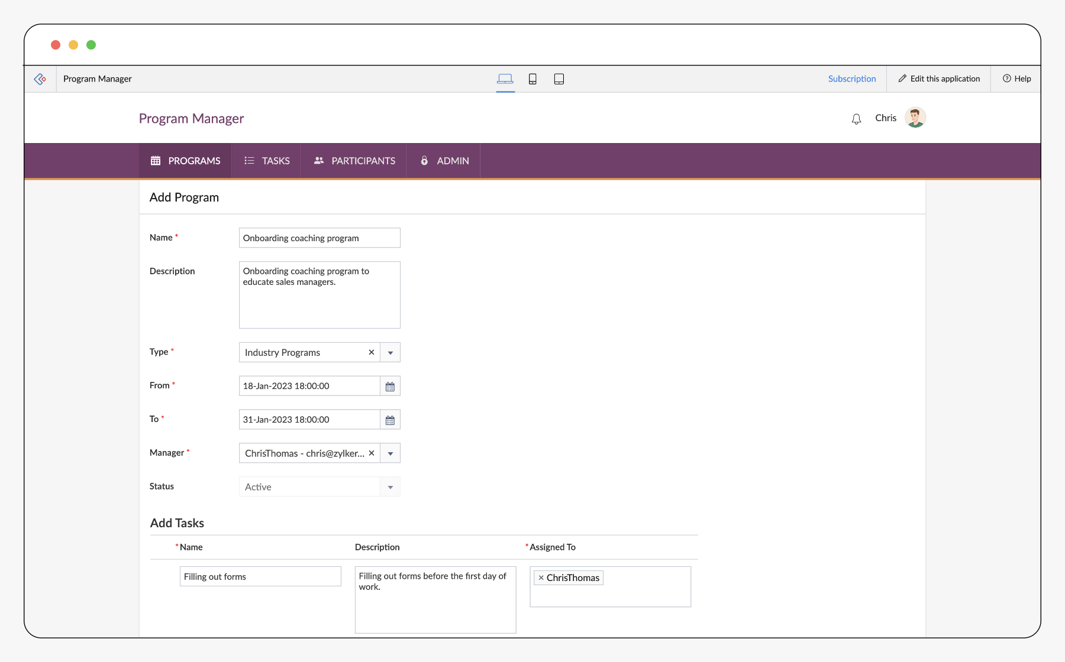Click the Zoho Creator logo icon

tap(40, 79)
